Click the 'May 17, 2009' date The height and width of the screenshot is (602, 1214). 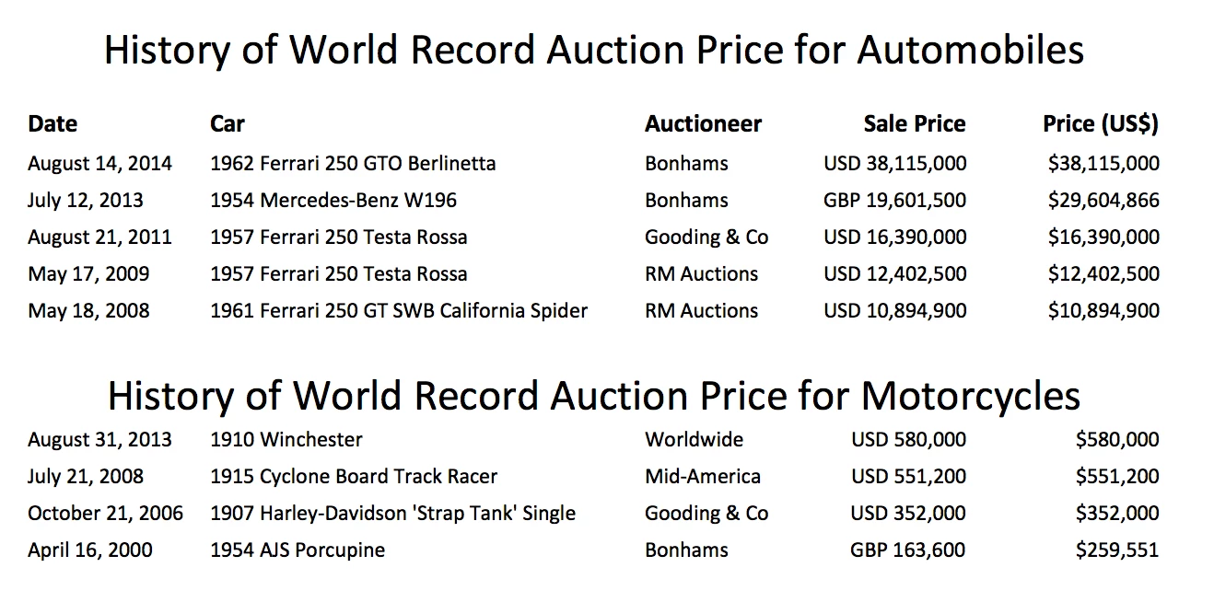(88, 274)
